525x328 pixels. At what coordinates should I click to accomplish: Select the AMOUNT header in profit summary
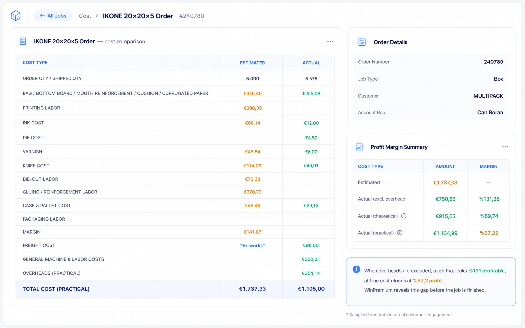(445, 167)
